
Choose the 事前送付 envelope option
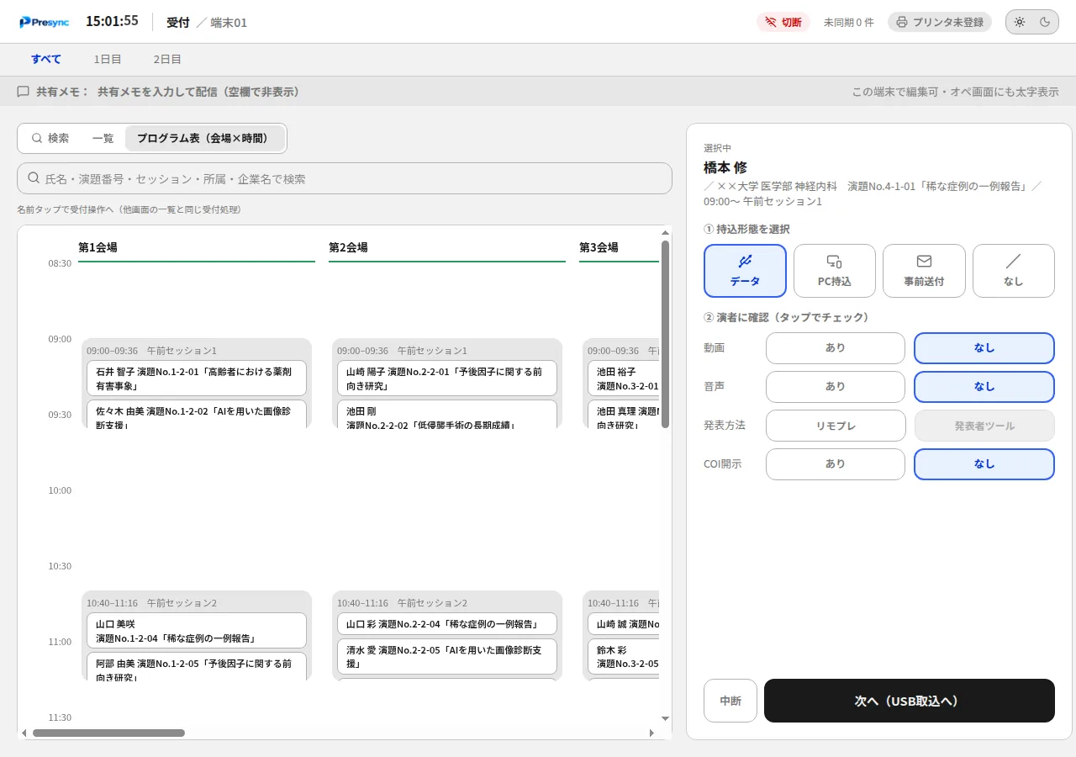(x=924, y=271)
